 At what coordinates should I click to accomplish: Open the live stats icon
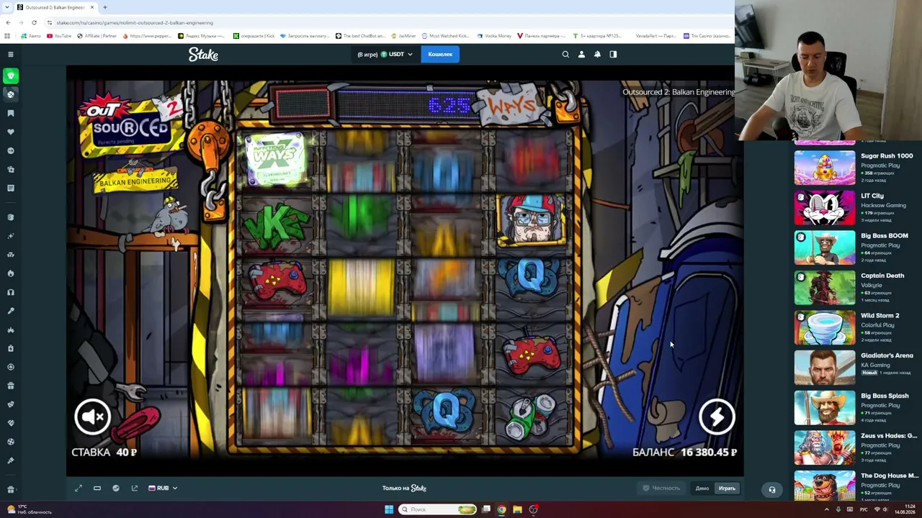[116, 488]
